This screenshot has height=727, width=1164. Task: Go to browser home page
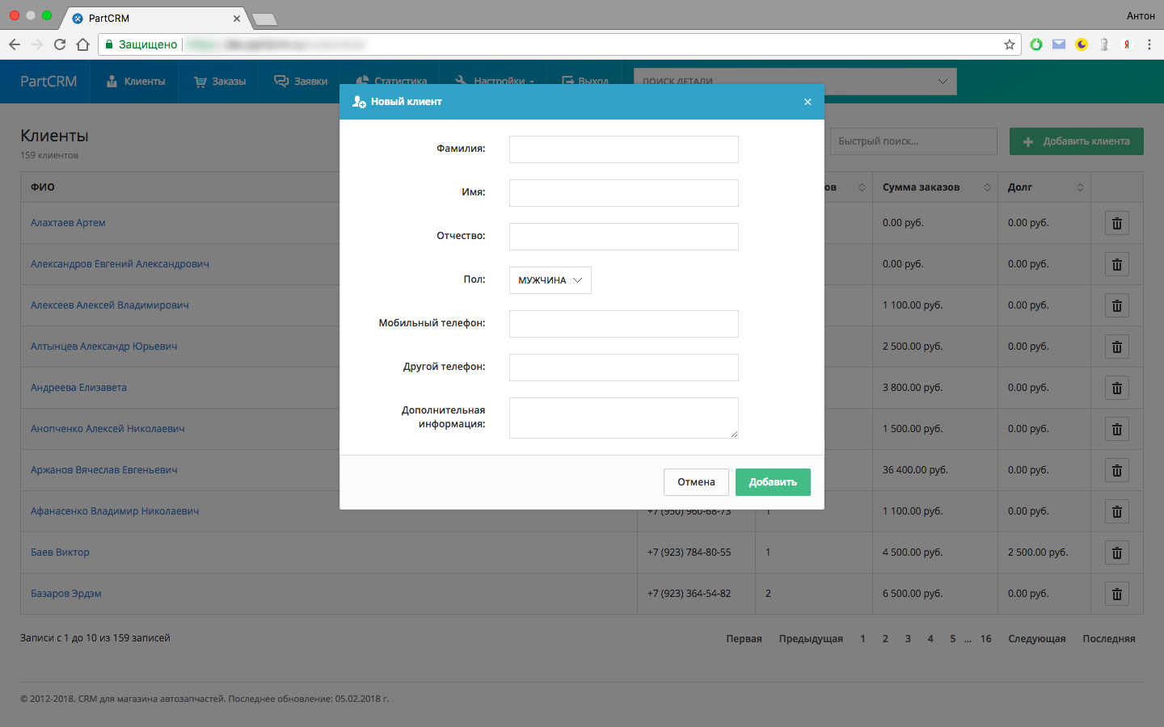pos(82,44)
